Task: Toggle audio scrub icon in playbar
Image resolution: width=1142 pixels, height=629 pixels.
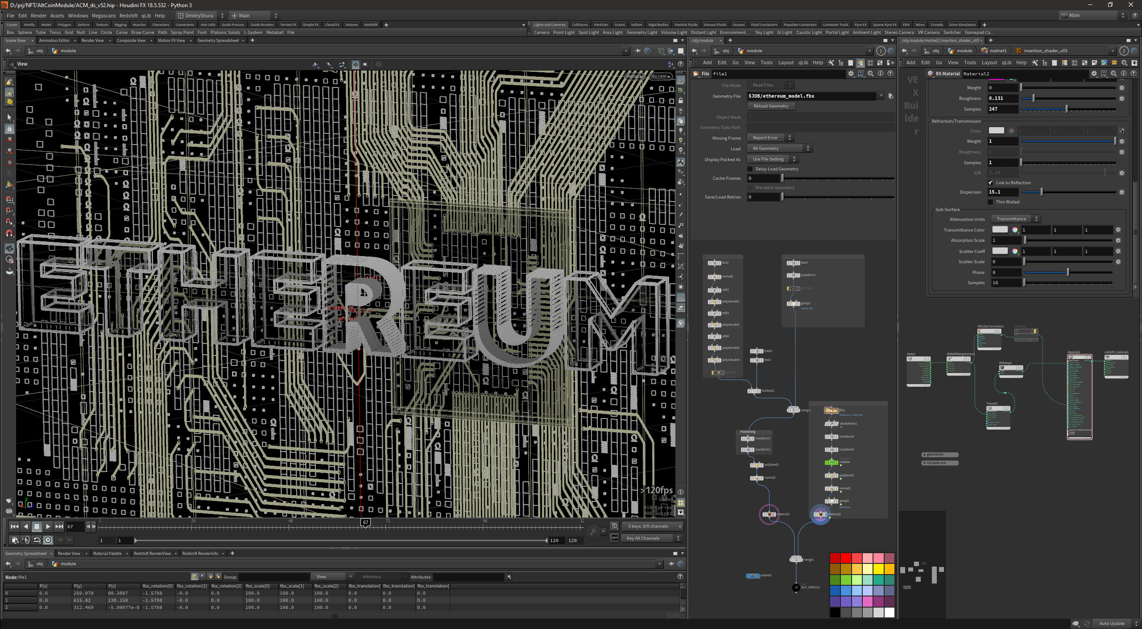Action: 26,540
